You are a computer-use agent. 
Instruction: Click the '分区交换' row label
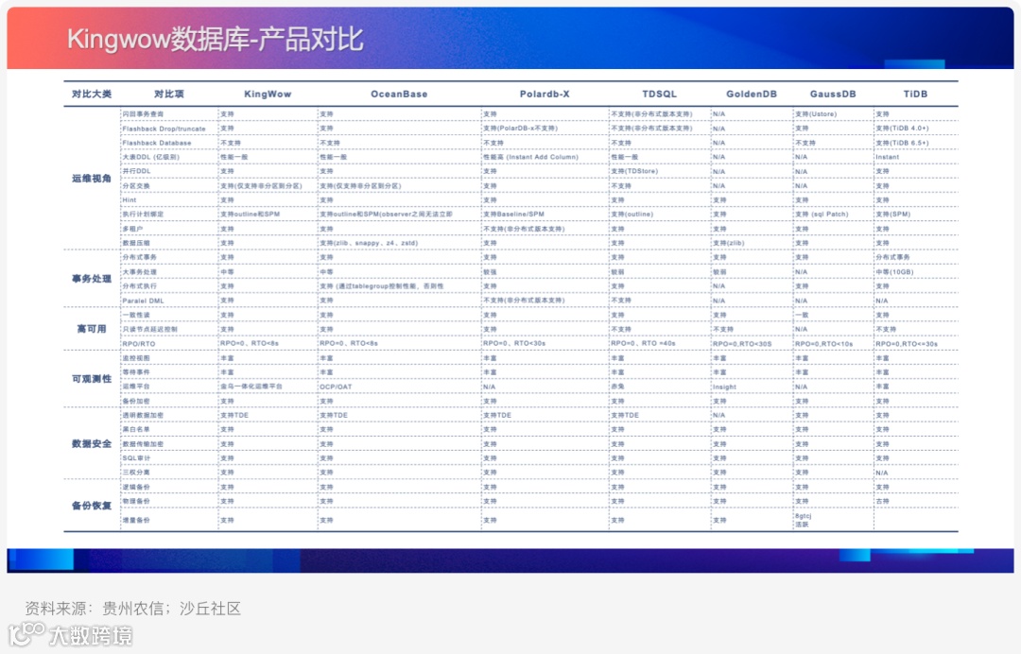136,185
